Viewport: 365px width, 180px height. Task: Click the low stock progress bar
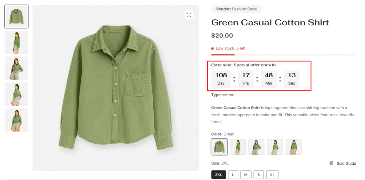pyautogui.click(x=284, y=55)
